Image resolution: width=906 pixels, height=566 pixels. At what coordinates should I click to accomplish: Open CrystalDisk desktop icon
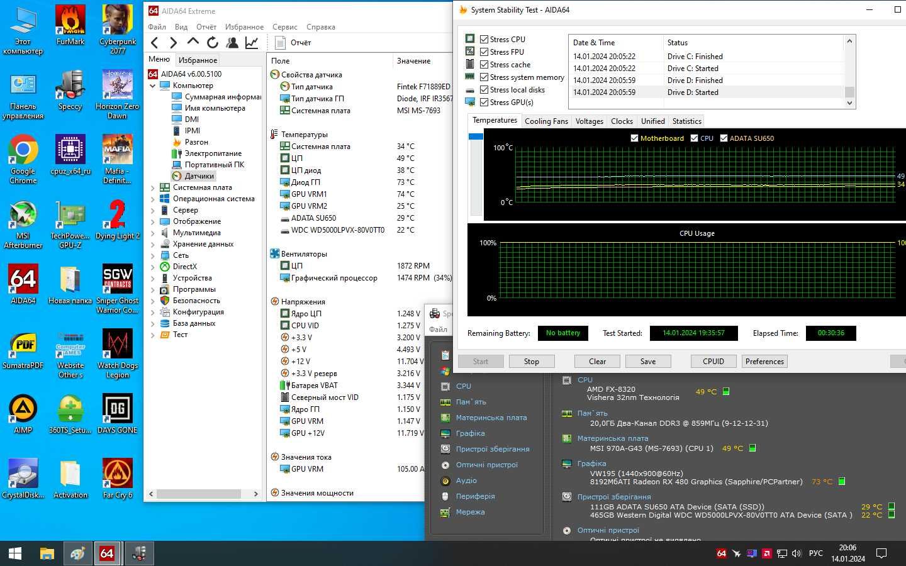pos(23,479)
